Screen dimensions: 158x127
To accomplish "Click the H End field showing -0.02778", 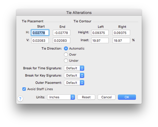I will pos(62,32).
